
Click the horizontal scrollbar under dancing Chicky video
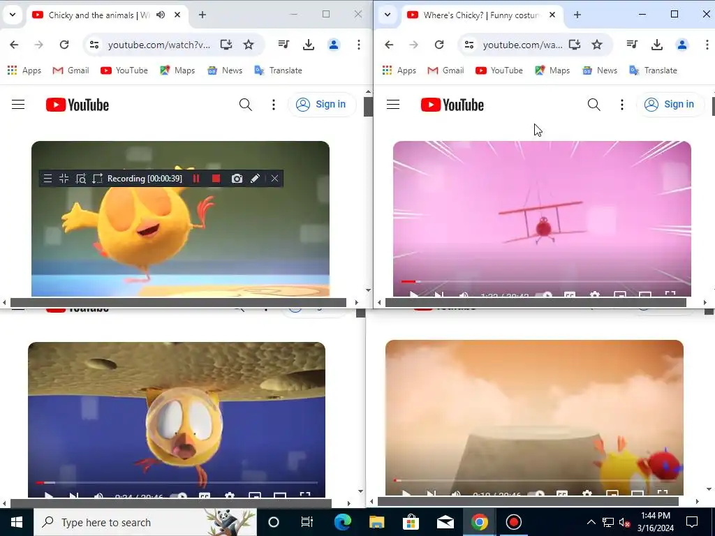click(178, 303)
